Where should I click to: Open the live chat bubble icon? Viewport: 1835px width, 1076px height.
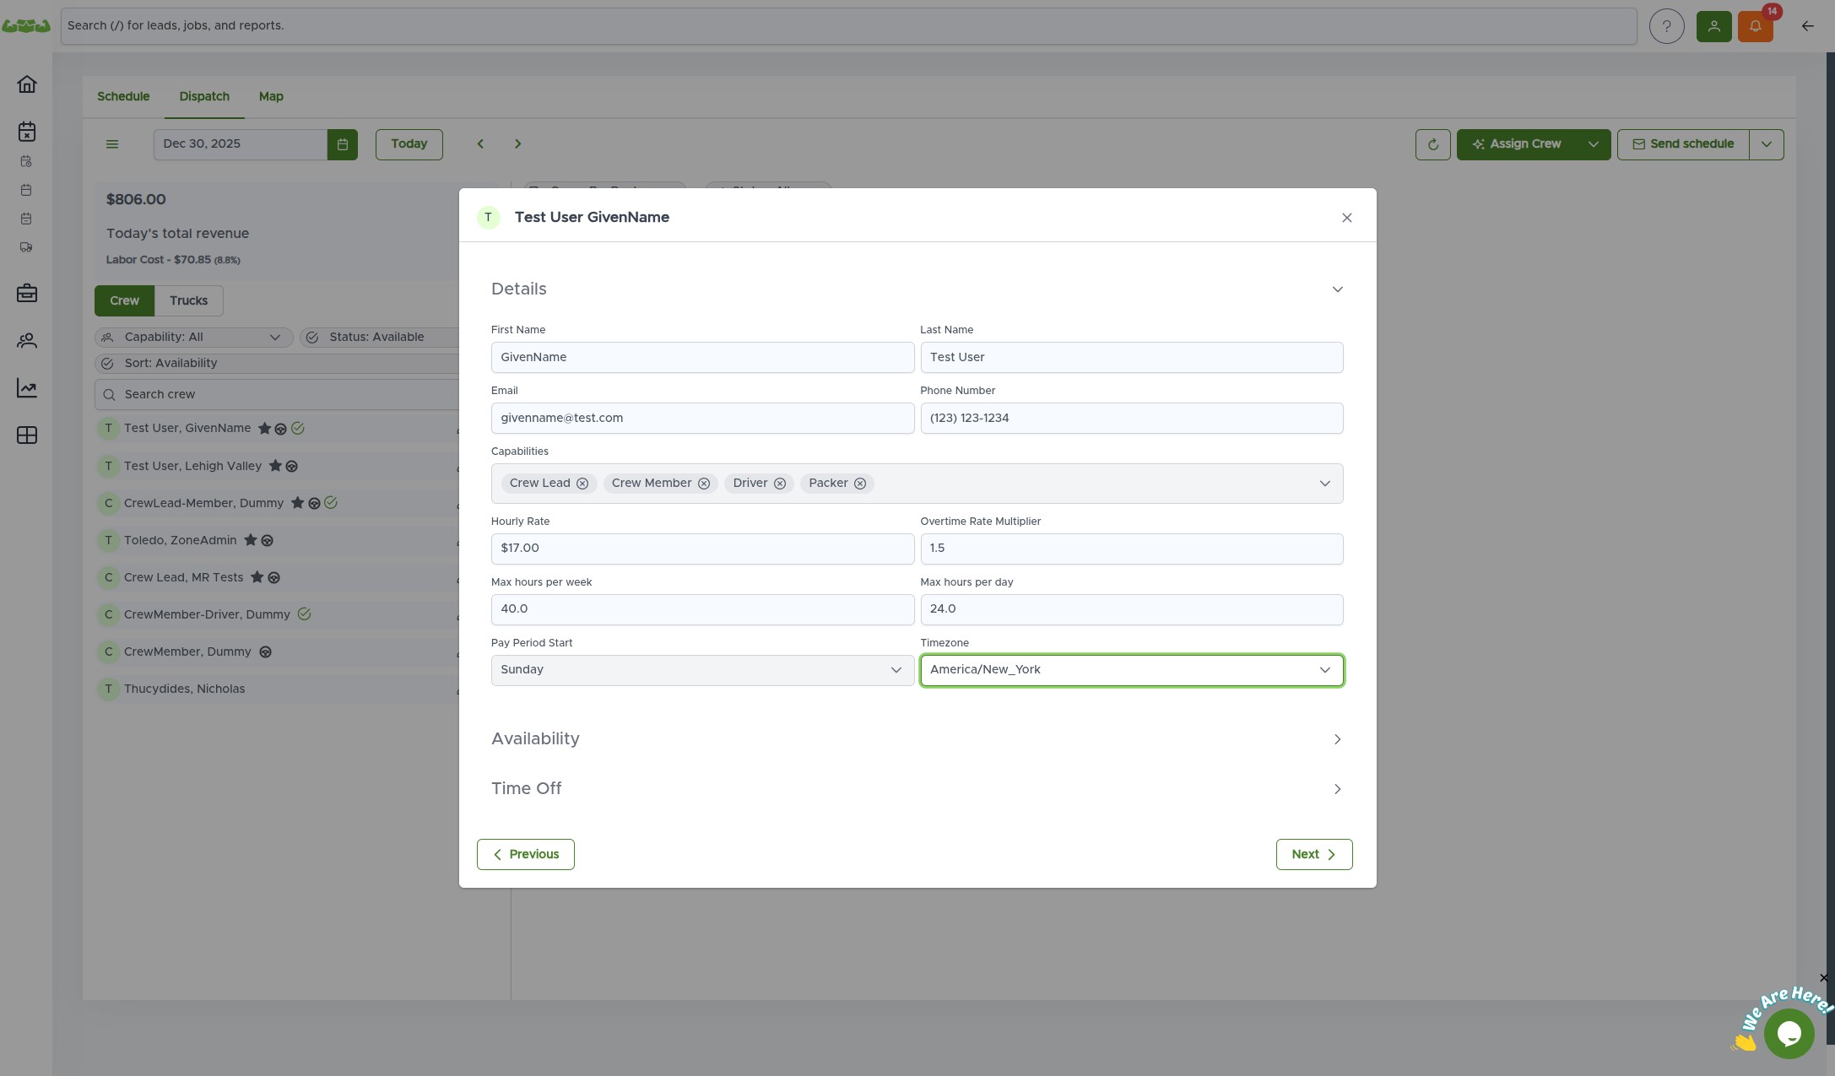[x=1789, y=1033]
